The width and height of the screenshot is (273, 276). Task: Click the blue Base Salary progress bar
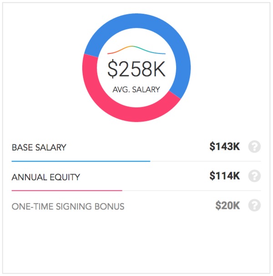click(81, 161)
